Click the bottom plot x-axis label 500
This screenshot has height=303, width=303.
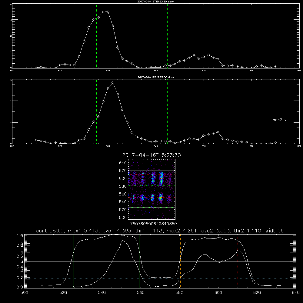[24, 293]
